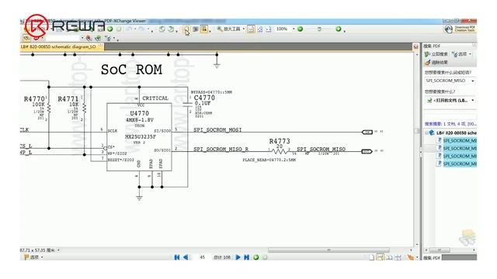
Task: Click horizontal scrollbar under document
Action: click(x=328, y=250)
